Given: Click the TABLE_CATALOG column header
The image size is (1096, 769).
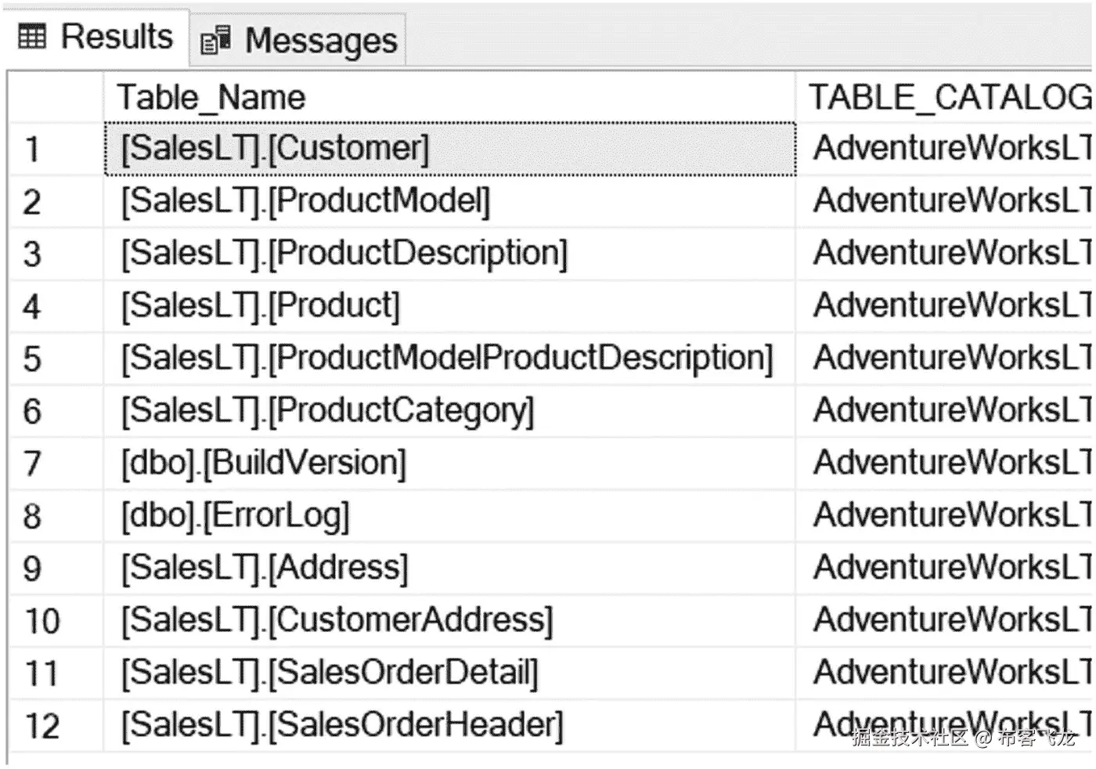Looking at the screenshot, I should pyautogui.click(x=945, y=98).
